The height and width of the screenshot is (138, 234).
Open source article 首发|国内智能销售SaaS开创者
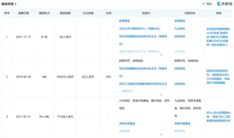coord(218,37)
